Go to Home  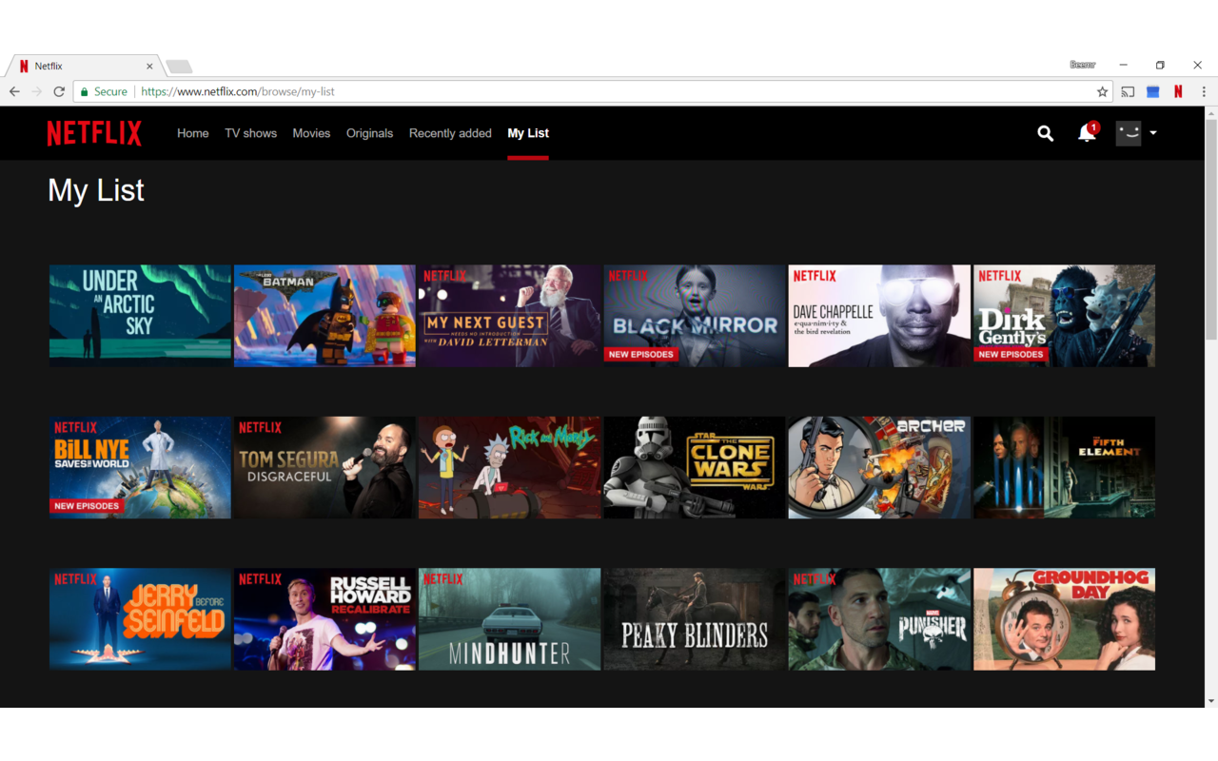click(x=192, y=133)
